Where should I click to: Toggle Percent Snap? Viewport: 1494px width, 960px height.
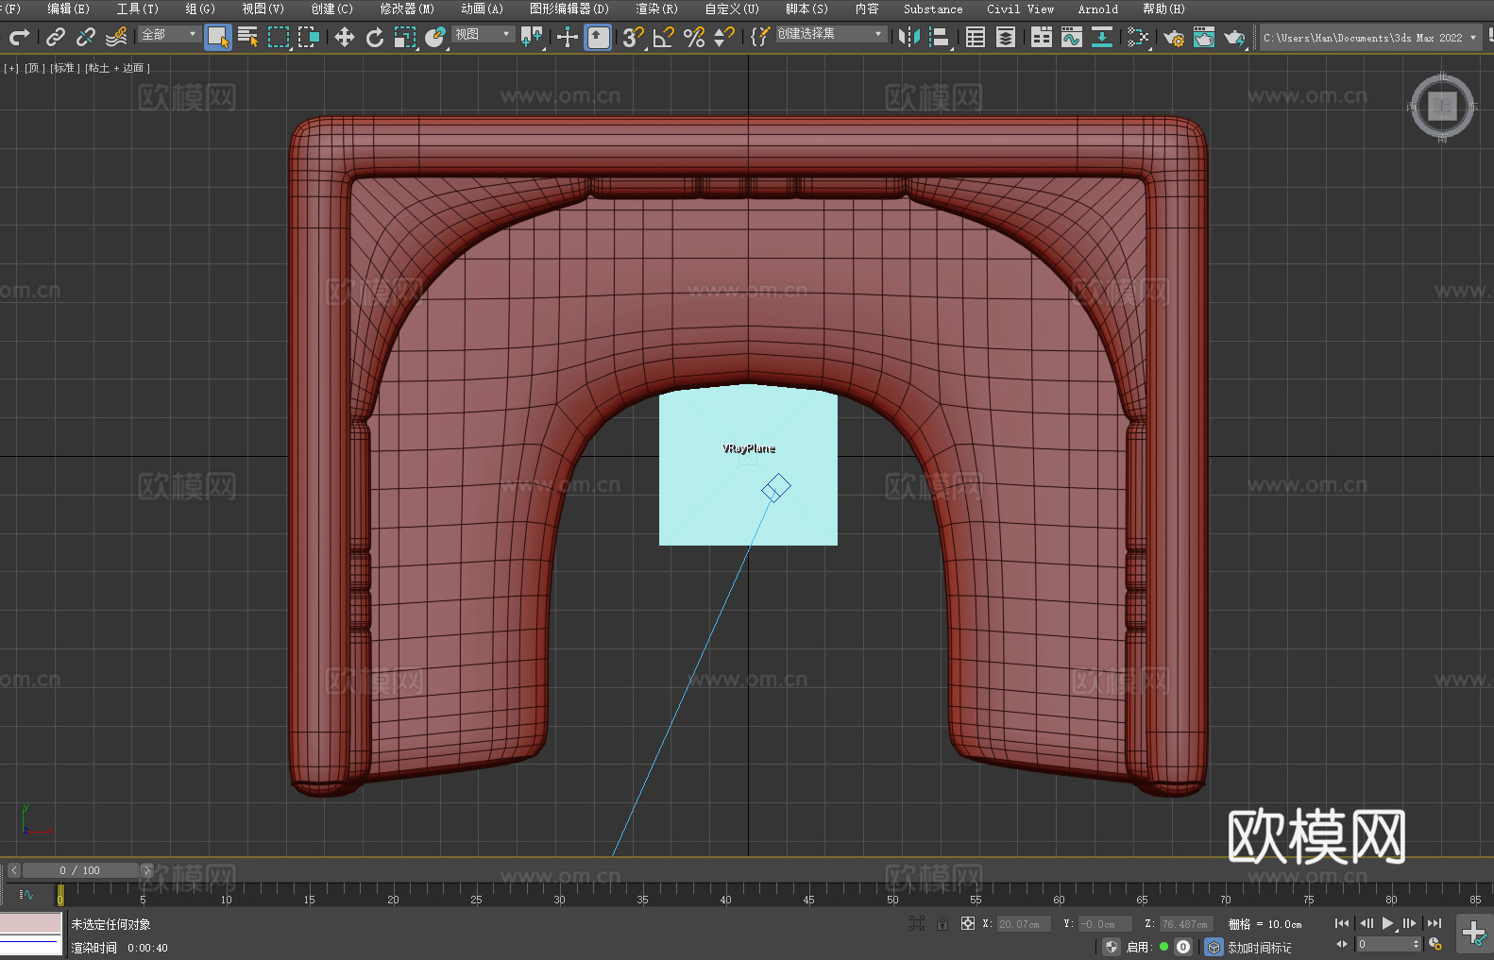click(694, 37)
